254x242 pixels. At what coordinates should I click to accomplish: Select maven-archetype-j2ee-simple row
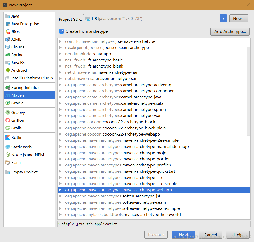154,140
